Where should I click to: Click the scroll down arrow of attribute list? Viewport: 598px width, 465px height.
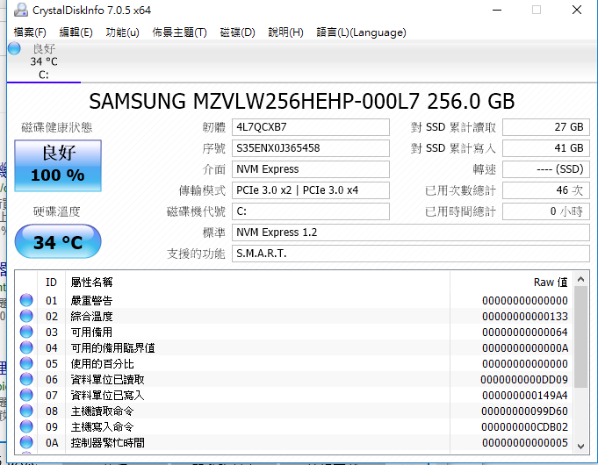[x=580, y=447]
